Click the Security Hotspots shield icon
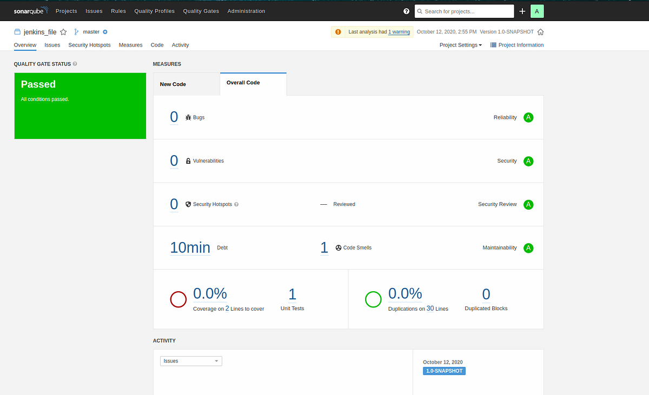This screenshot has height=395, width=649. click(x=188, y=204)
